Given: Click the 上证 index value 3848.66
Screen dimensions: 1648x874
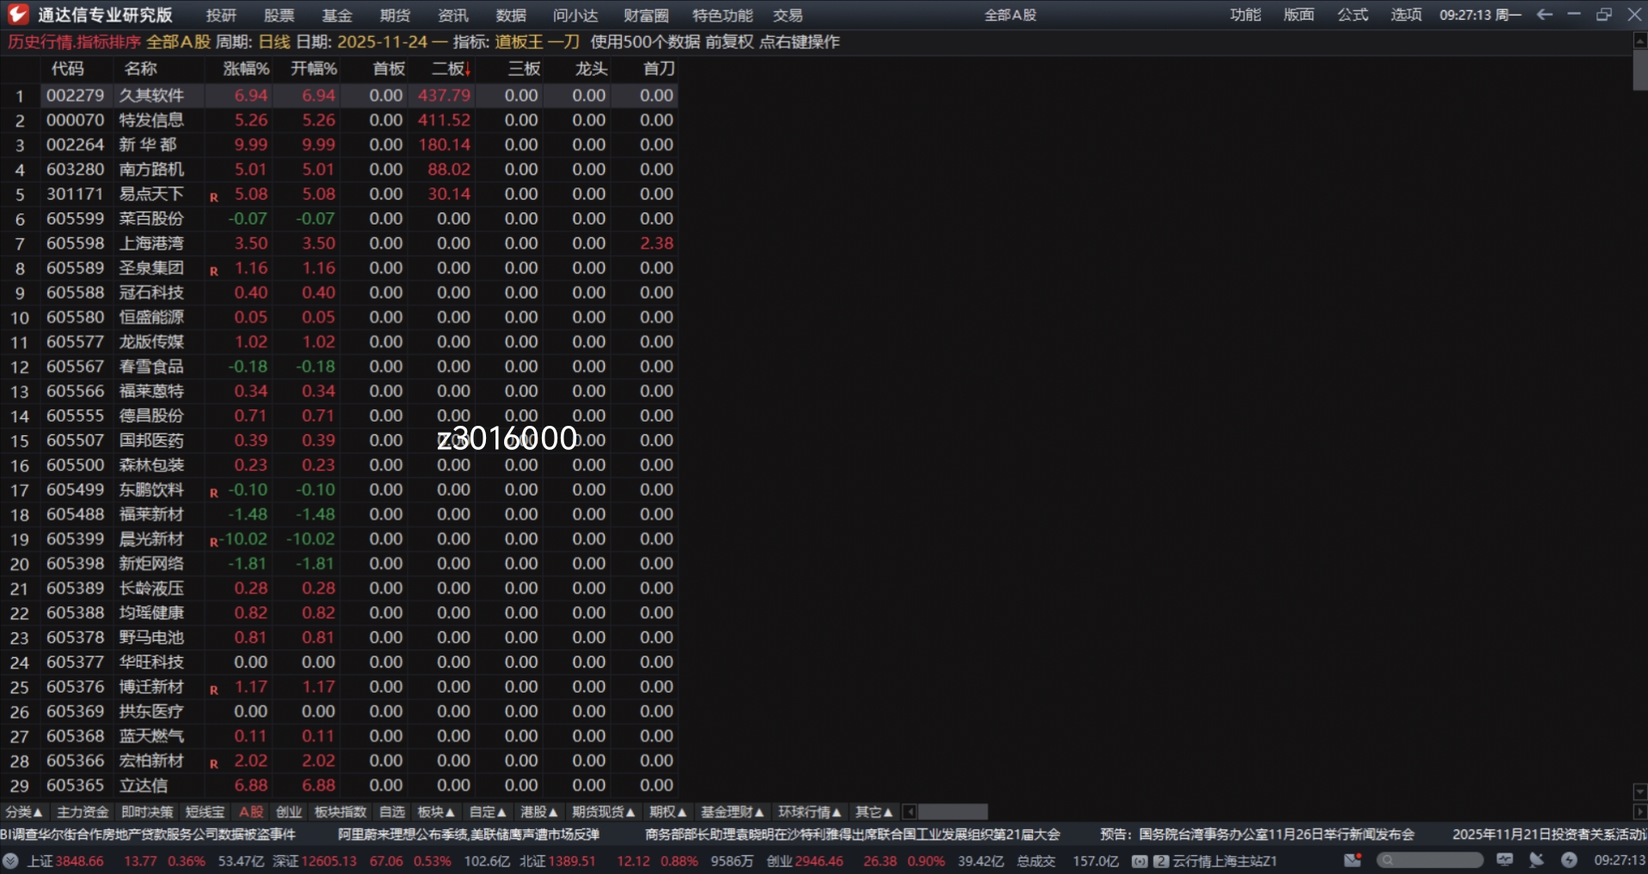Looking at the screenshot, I should (79, 861).
